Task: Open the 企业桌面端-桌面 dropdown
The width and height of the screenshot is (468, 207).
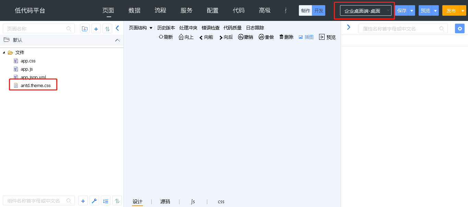Action: (365, 11)
